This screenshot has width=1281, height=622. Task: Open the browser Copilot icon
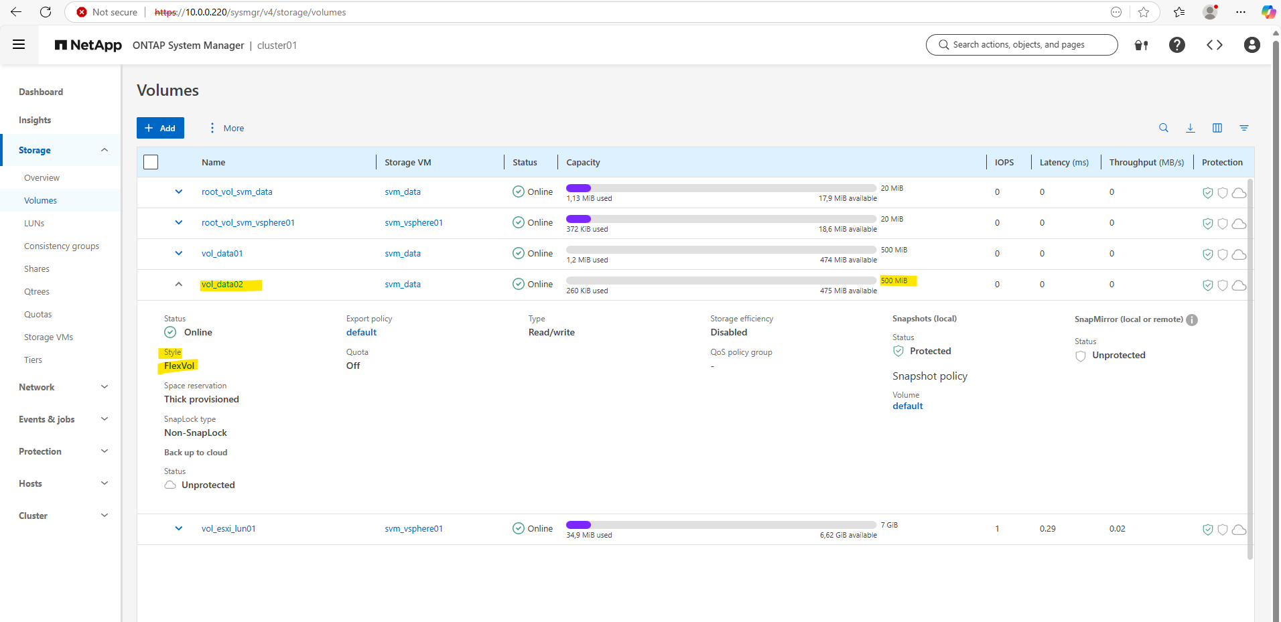1268,12
